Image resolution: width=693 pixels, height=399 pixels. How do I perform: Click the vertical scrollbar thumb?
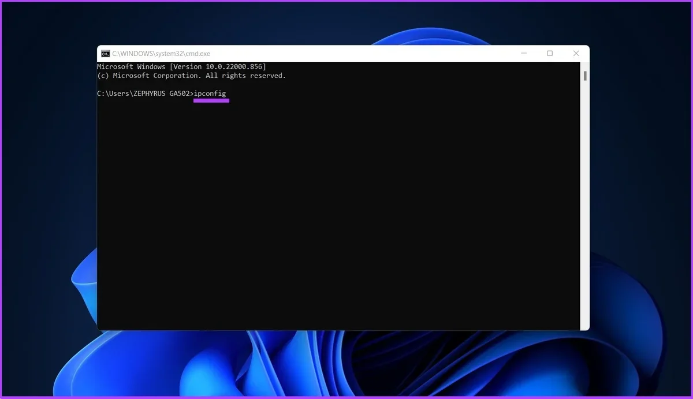(584, 76)
